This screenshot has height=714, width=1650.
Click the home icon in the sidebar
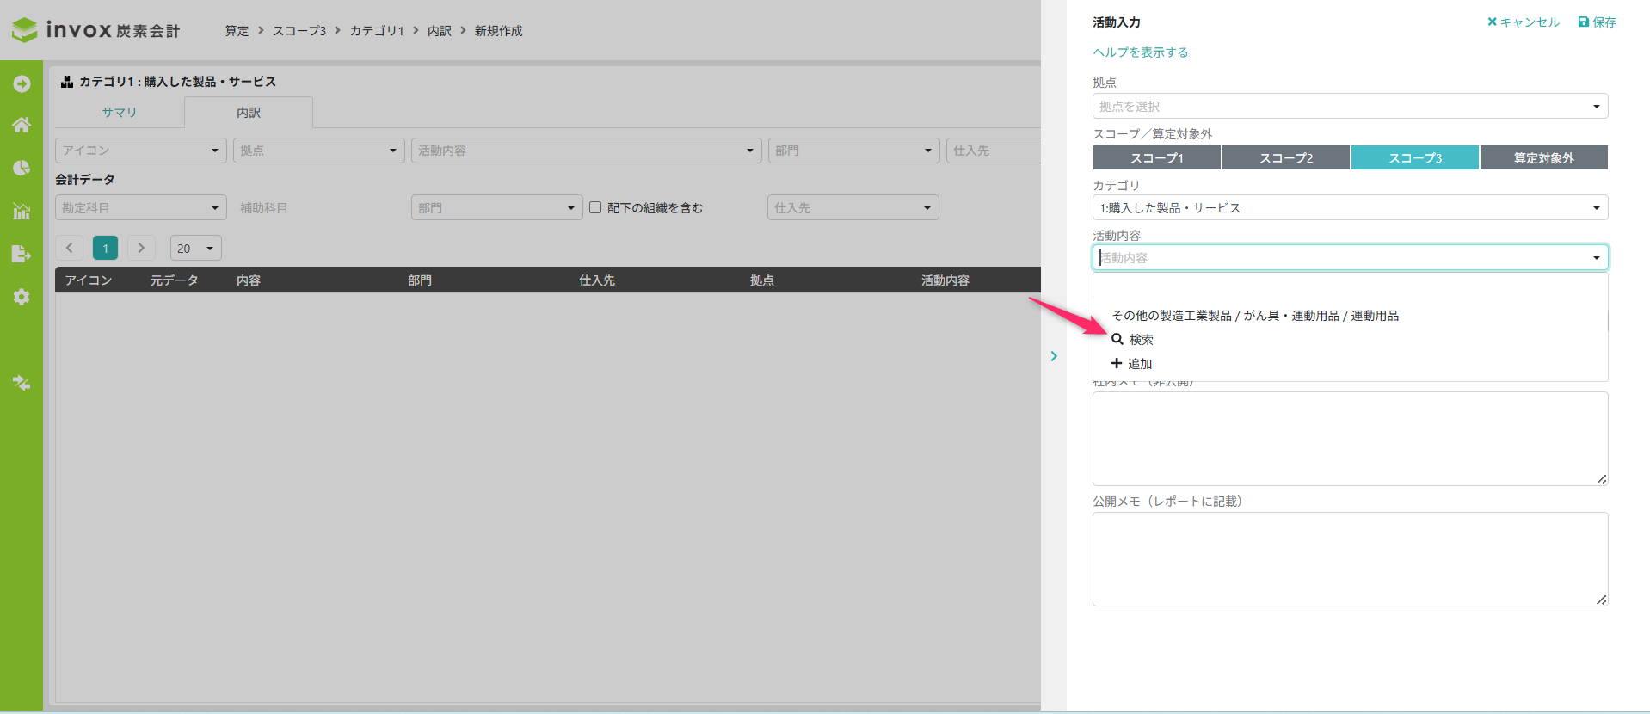pos(22,125)
